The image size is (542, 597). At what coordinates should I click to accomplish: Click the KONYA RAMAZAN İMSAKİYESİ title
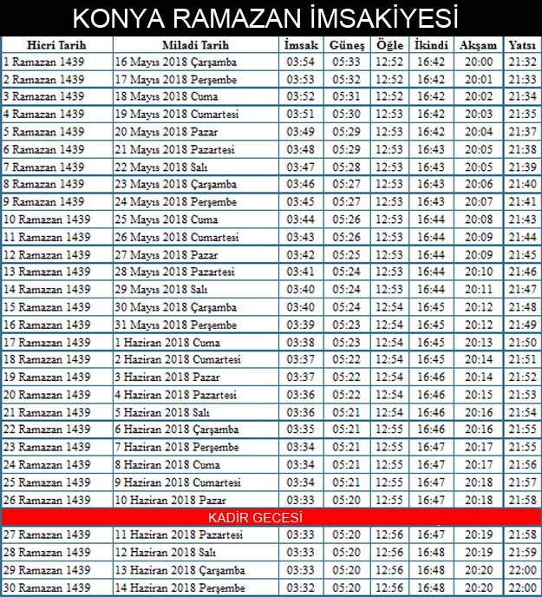coord(264,18)
